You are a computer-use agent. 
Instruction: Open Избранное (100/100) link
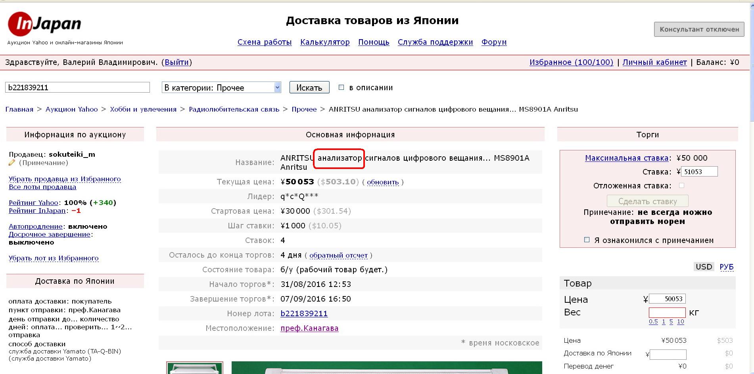571,62
